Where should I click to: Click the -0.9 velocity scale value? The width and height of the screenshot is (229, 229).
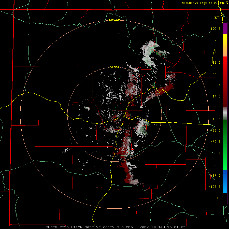coord(217,108)
